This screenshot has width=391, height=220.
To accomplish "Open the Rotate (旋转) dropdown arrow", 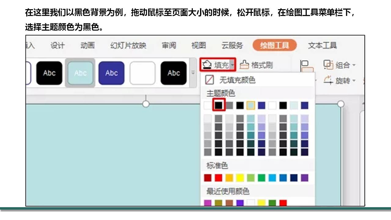I will [354, 81].
